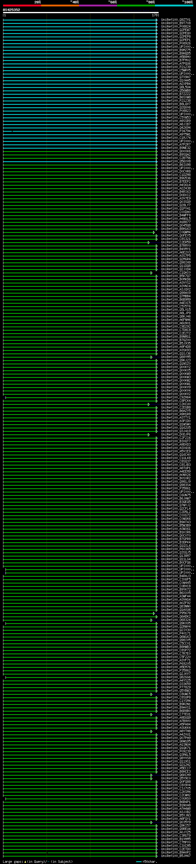Select the UniRef100_C8SP72 label

point(176,650)
